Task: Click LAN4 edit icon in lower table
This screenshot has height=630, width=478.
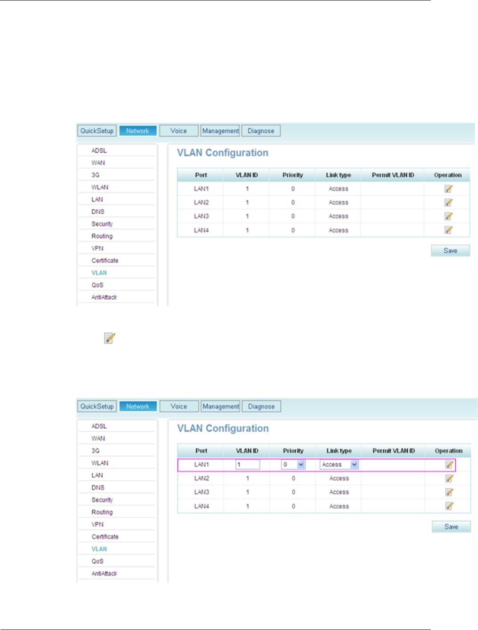Action: pos(450,506)
